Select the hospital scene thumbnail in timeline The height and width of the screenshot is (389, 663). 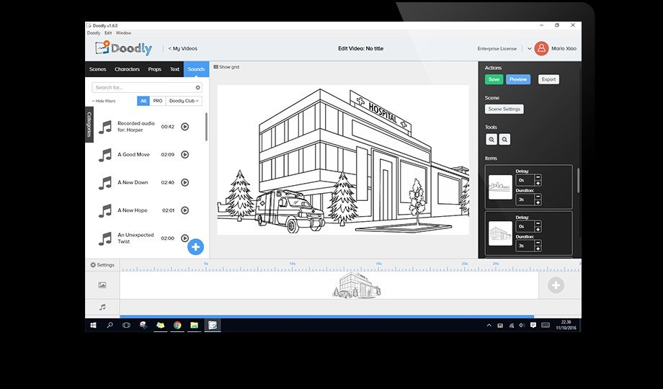coord(357,285)
